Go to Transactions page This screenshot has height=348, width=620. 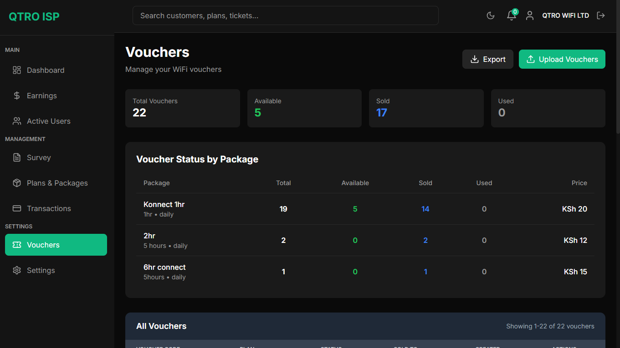[49, 208]
